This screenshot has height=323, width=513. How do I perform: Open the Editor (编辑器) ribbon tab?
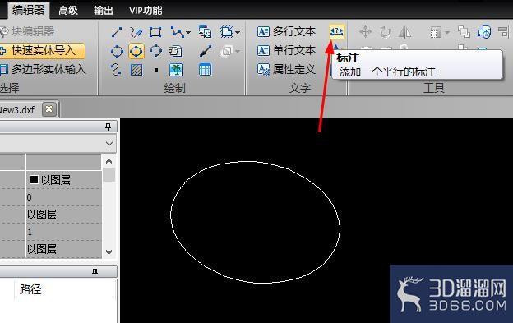[29, 10]
